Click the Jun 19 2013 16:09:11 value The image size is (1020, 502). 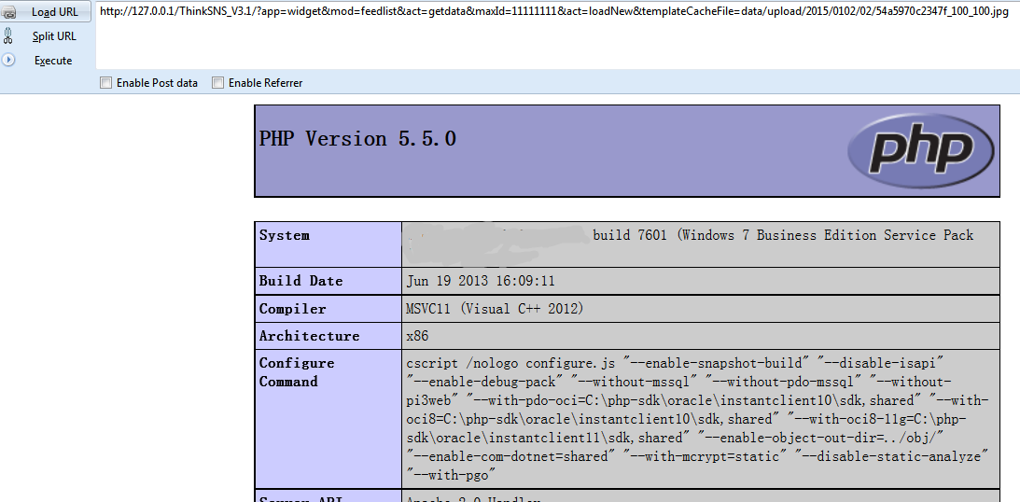(481, 281)
